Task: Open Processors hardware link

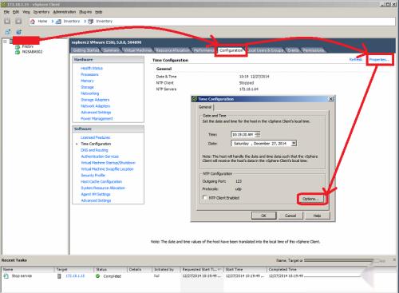Action: (89, 74)
